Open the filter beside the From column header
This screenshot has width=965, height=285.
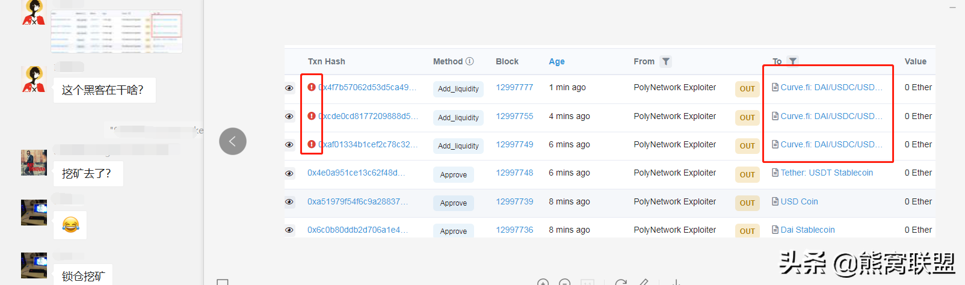point(665,61)
